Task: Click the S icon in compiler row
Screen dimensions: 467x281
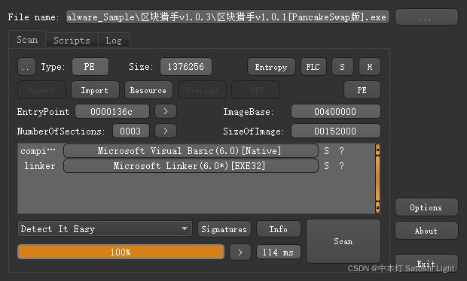Action: 327,151
